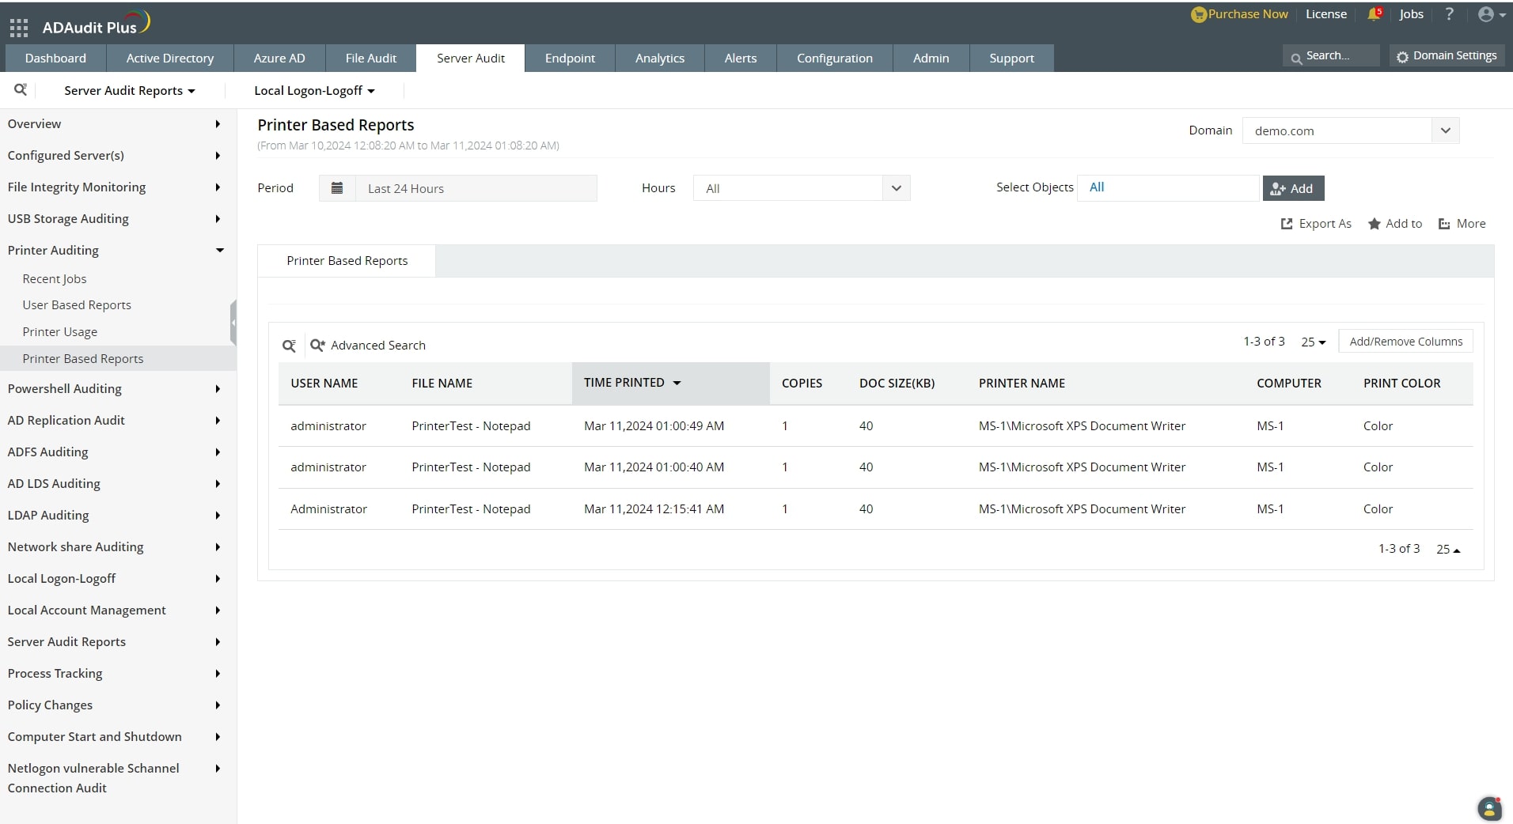Click the notifications bell icon

pyautogui.click(x=1375, y=14)
